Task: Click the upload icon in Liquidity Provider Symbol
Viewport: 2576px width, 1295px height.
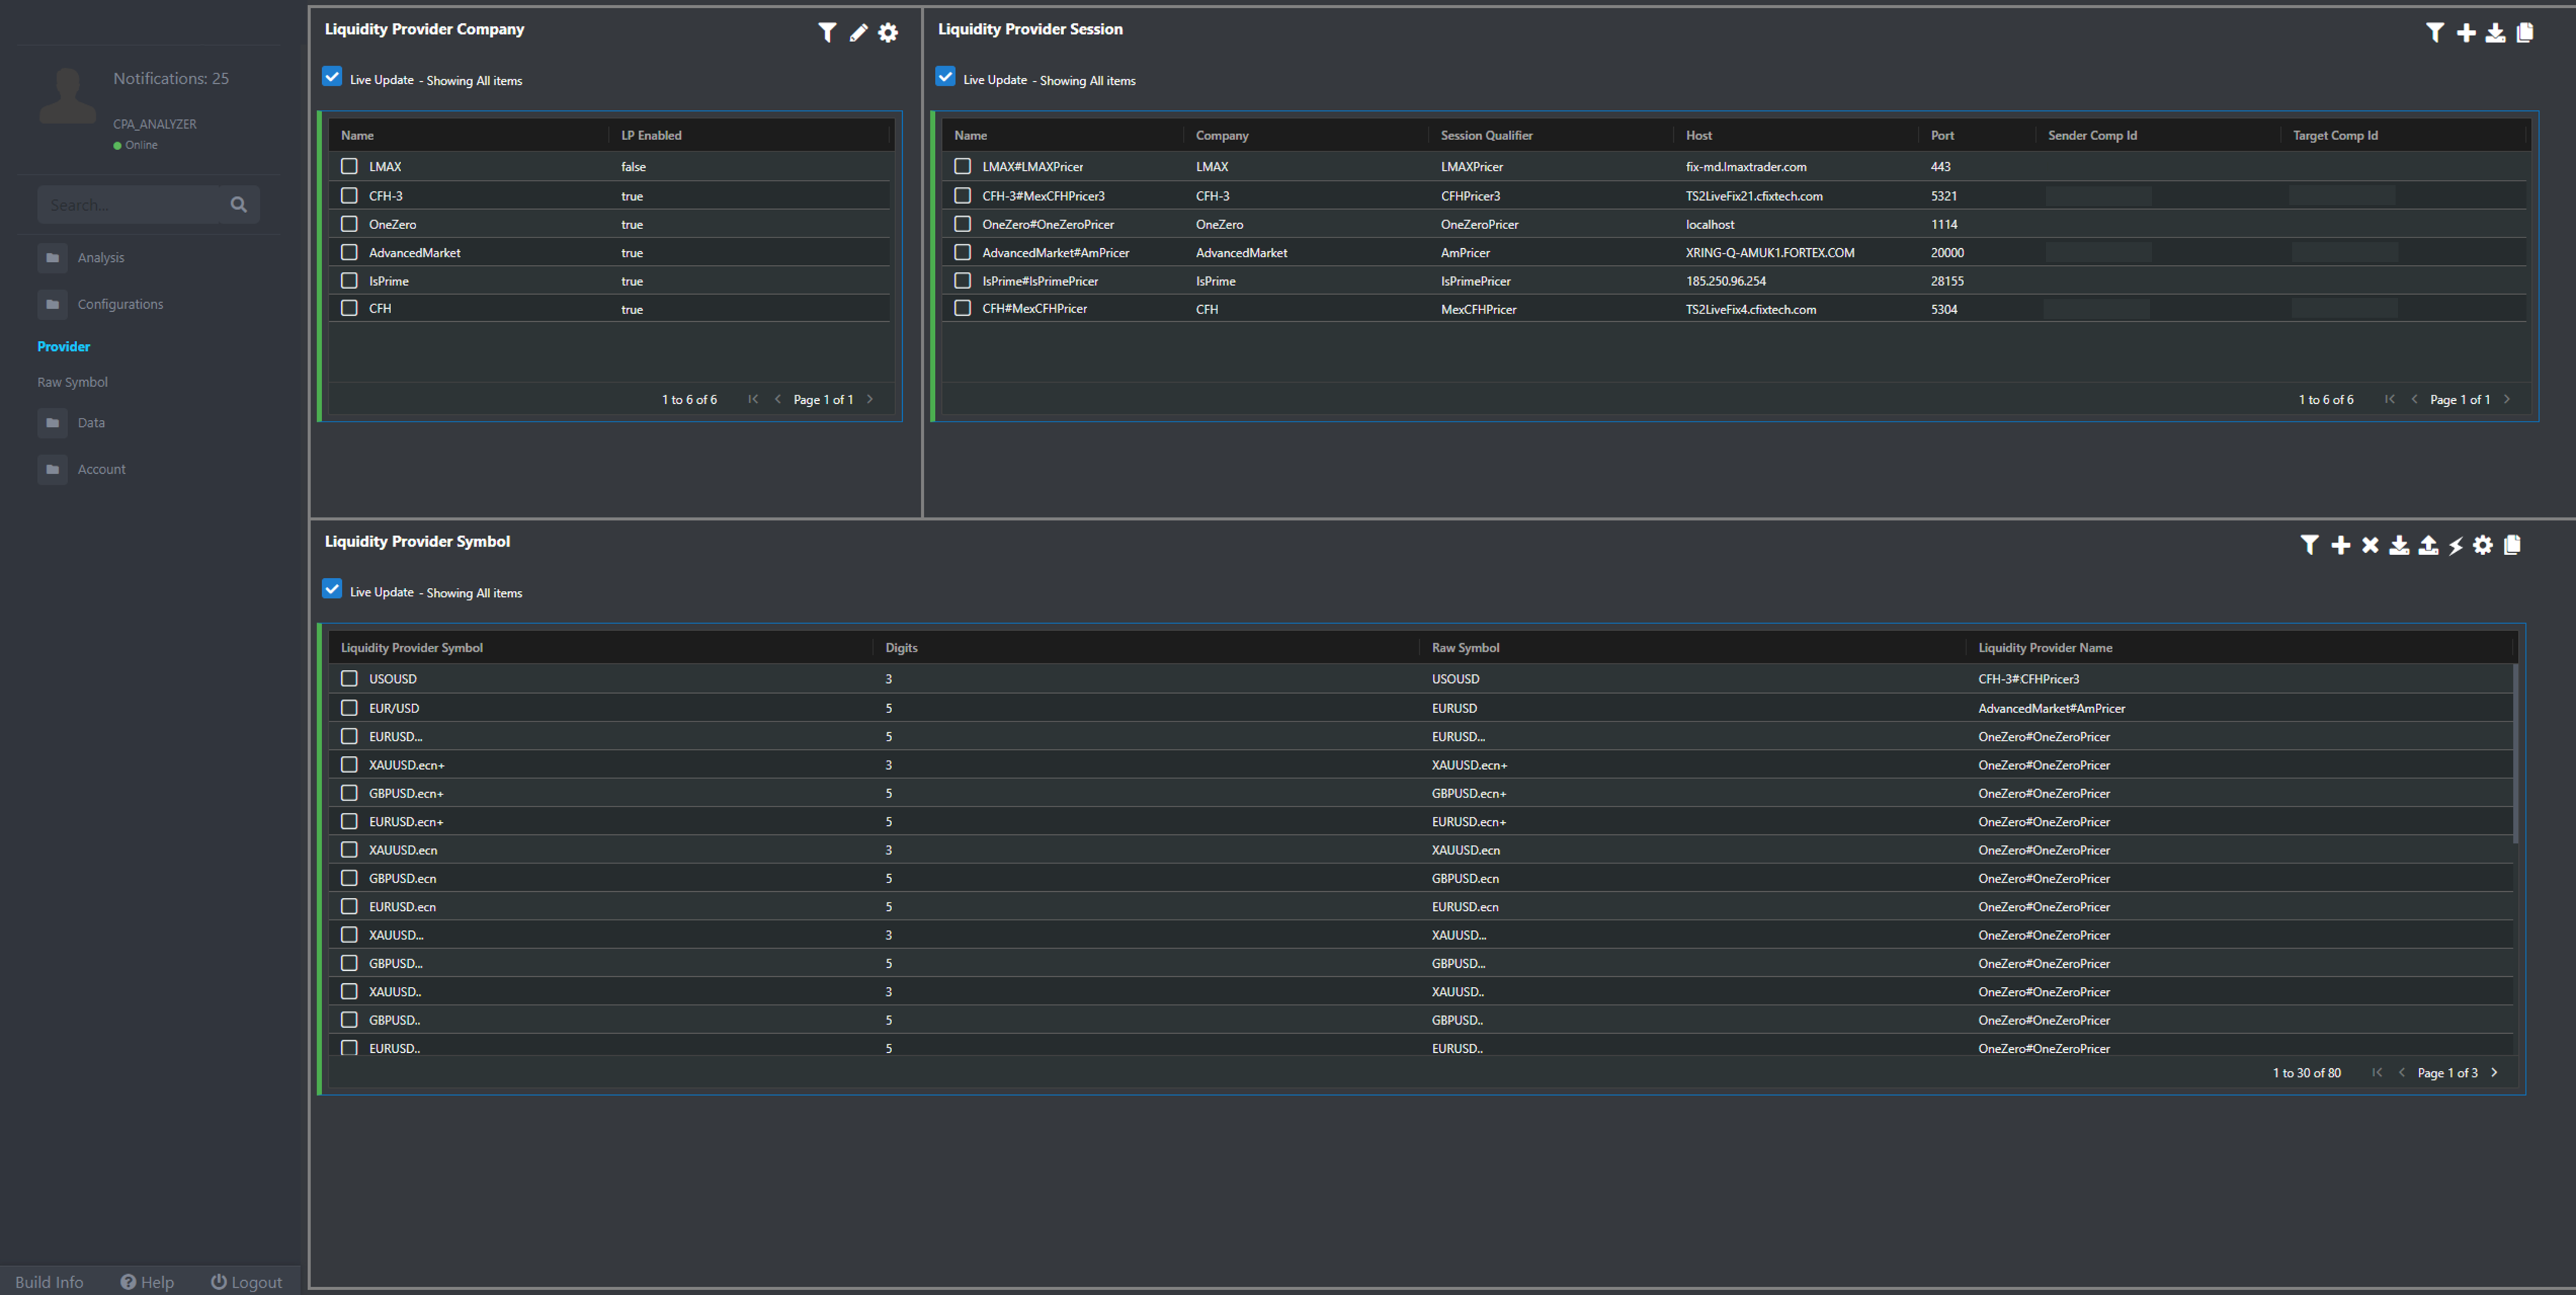Action: [2428, 546]
